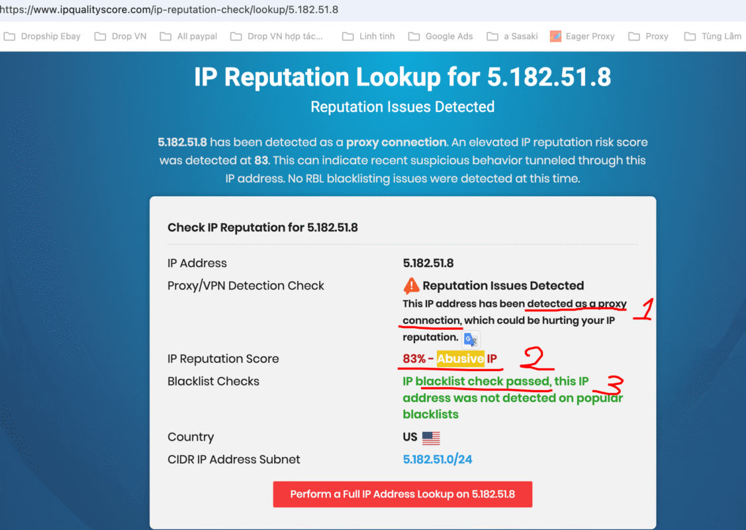746x530 pixels.
Task: Click the Country label
Action: point(191,437)
